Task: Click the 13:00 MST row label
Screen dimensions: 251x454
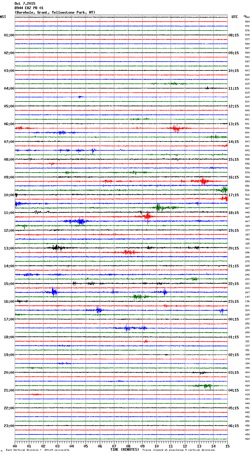Action: coord(9,248)
